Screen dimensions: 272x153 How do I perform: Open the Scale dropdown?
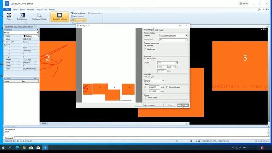point(176,62)
